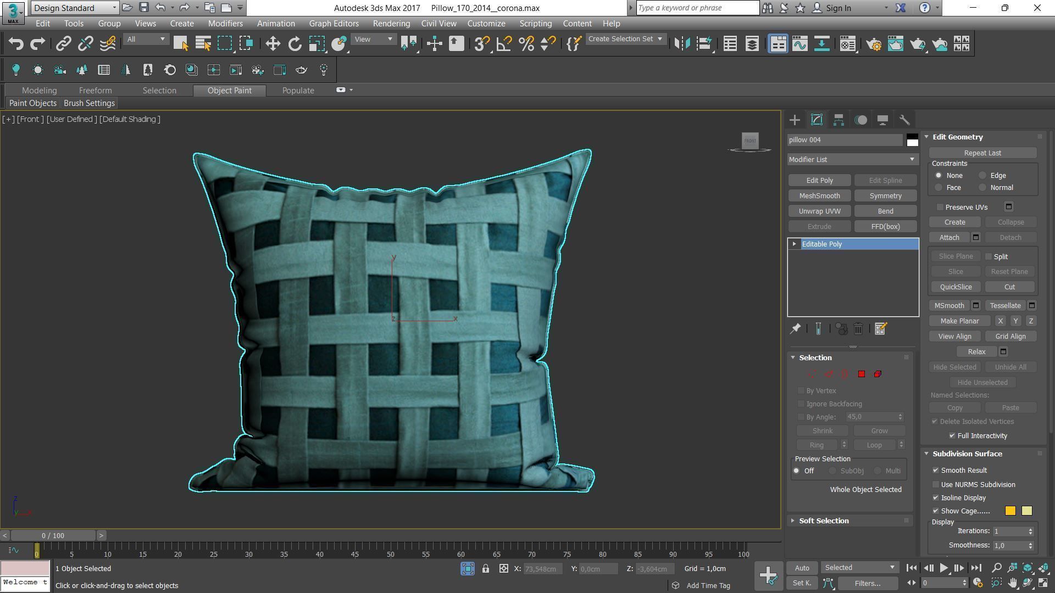Activate the Unlink Selection tool
Screen dimensions: 1055x593
[x=86, y=44]
